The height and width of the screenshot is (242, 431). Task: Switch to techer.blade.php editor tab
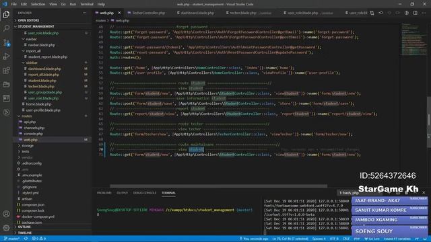(249, 13)
